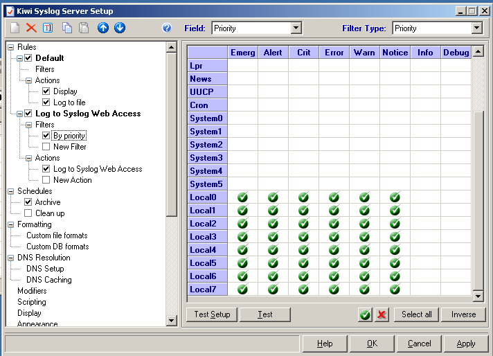
Task: Uncheck the Archive schedule checkbox
Action: point(28,202)
